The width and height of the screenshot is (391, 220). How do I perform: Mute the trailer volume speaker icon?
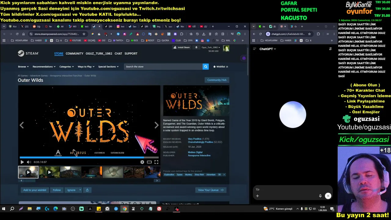[29, 162]
